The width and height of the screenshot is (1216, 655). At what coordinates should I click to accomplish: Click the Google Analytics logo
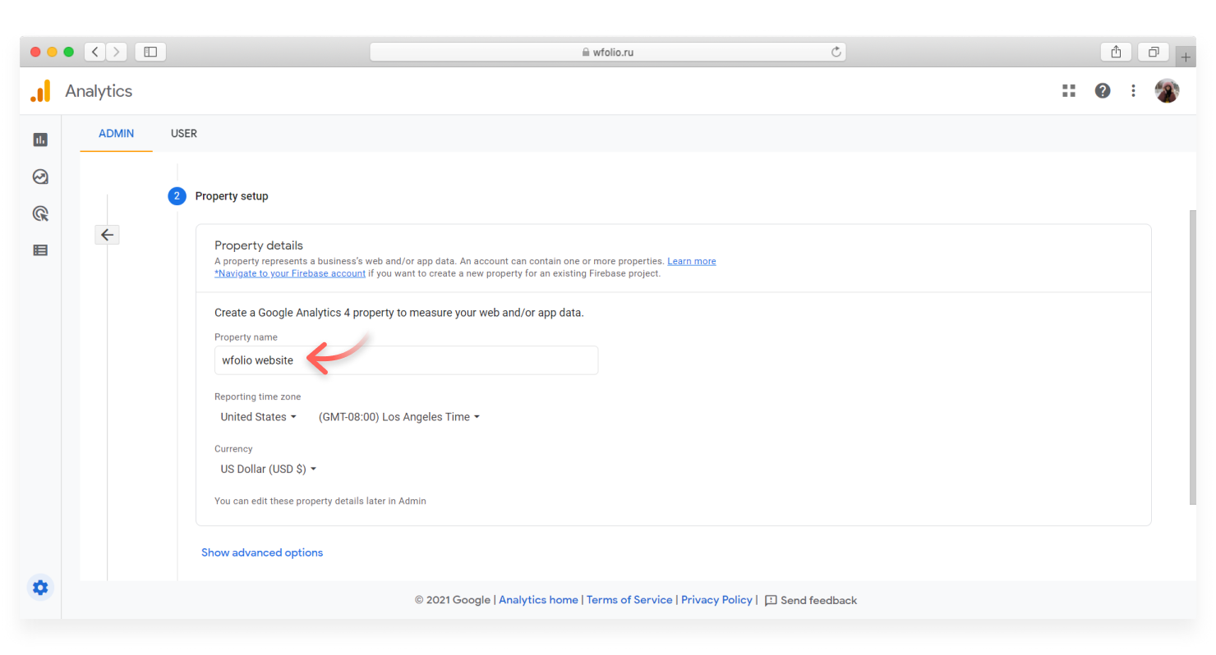click(41, 91)
